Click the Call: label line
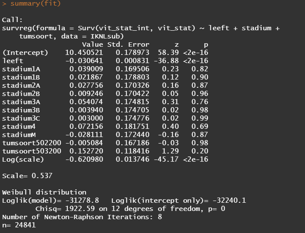Viewport: 305px width, 233px height. (x=13, y=20)
